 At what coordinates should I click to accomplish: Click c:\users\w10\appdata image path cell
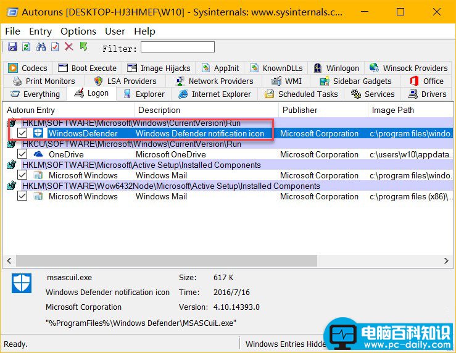point(410,154)
